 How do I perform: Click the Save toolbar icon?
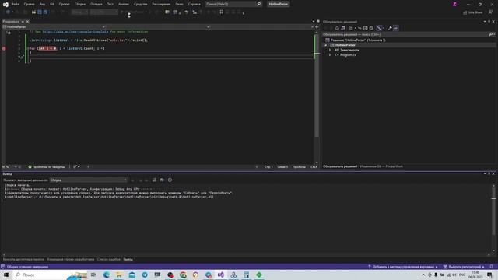[x=40, y=12]
